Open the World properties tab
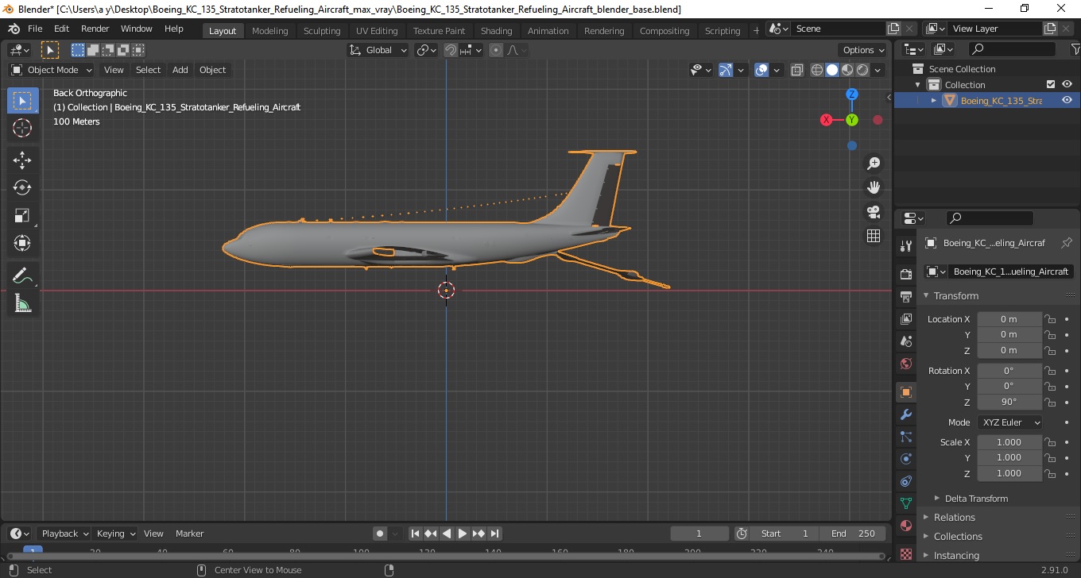The width and height of the screenshot is (1081, 578). 906,364
